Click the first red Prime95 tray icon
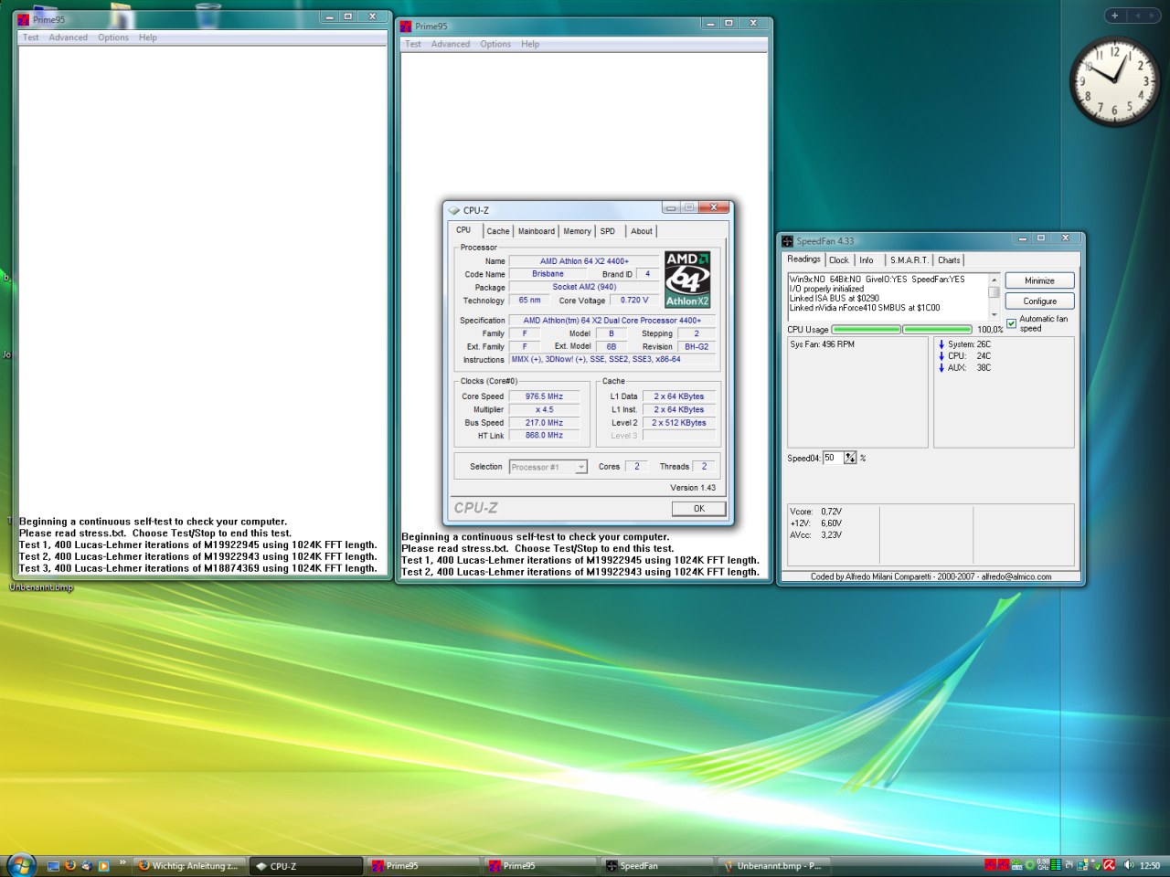 (991, 865)
